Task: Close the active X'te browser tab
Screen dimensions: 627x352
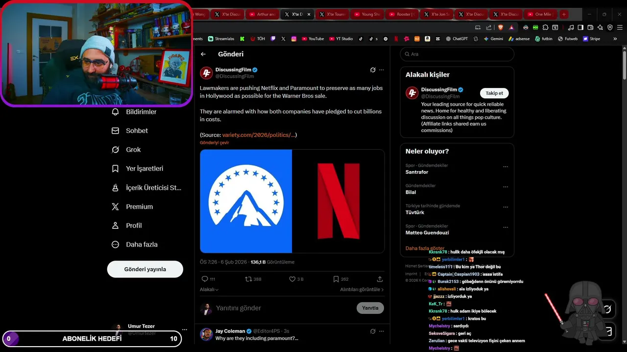Action: click(309, 14)
